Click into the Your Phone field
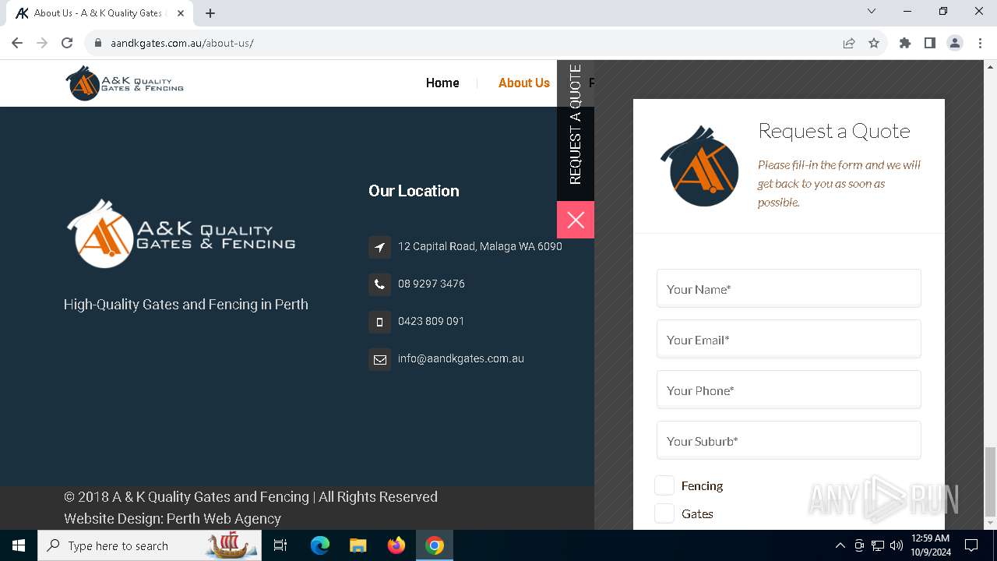The height and width of the screenshot is (561, 997). [x=789, y=390]
